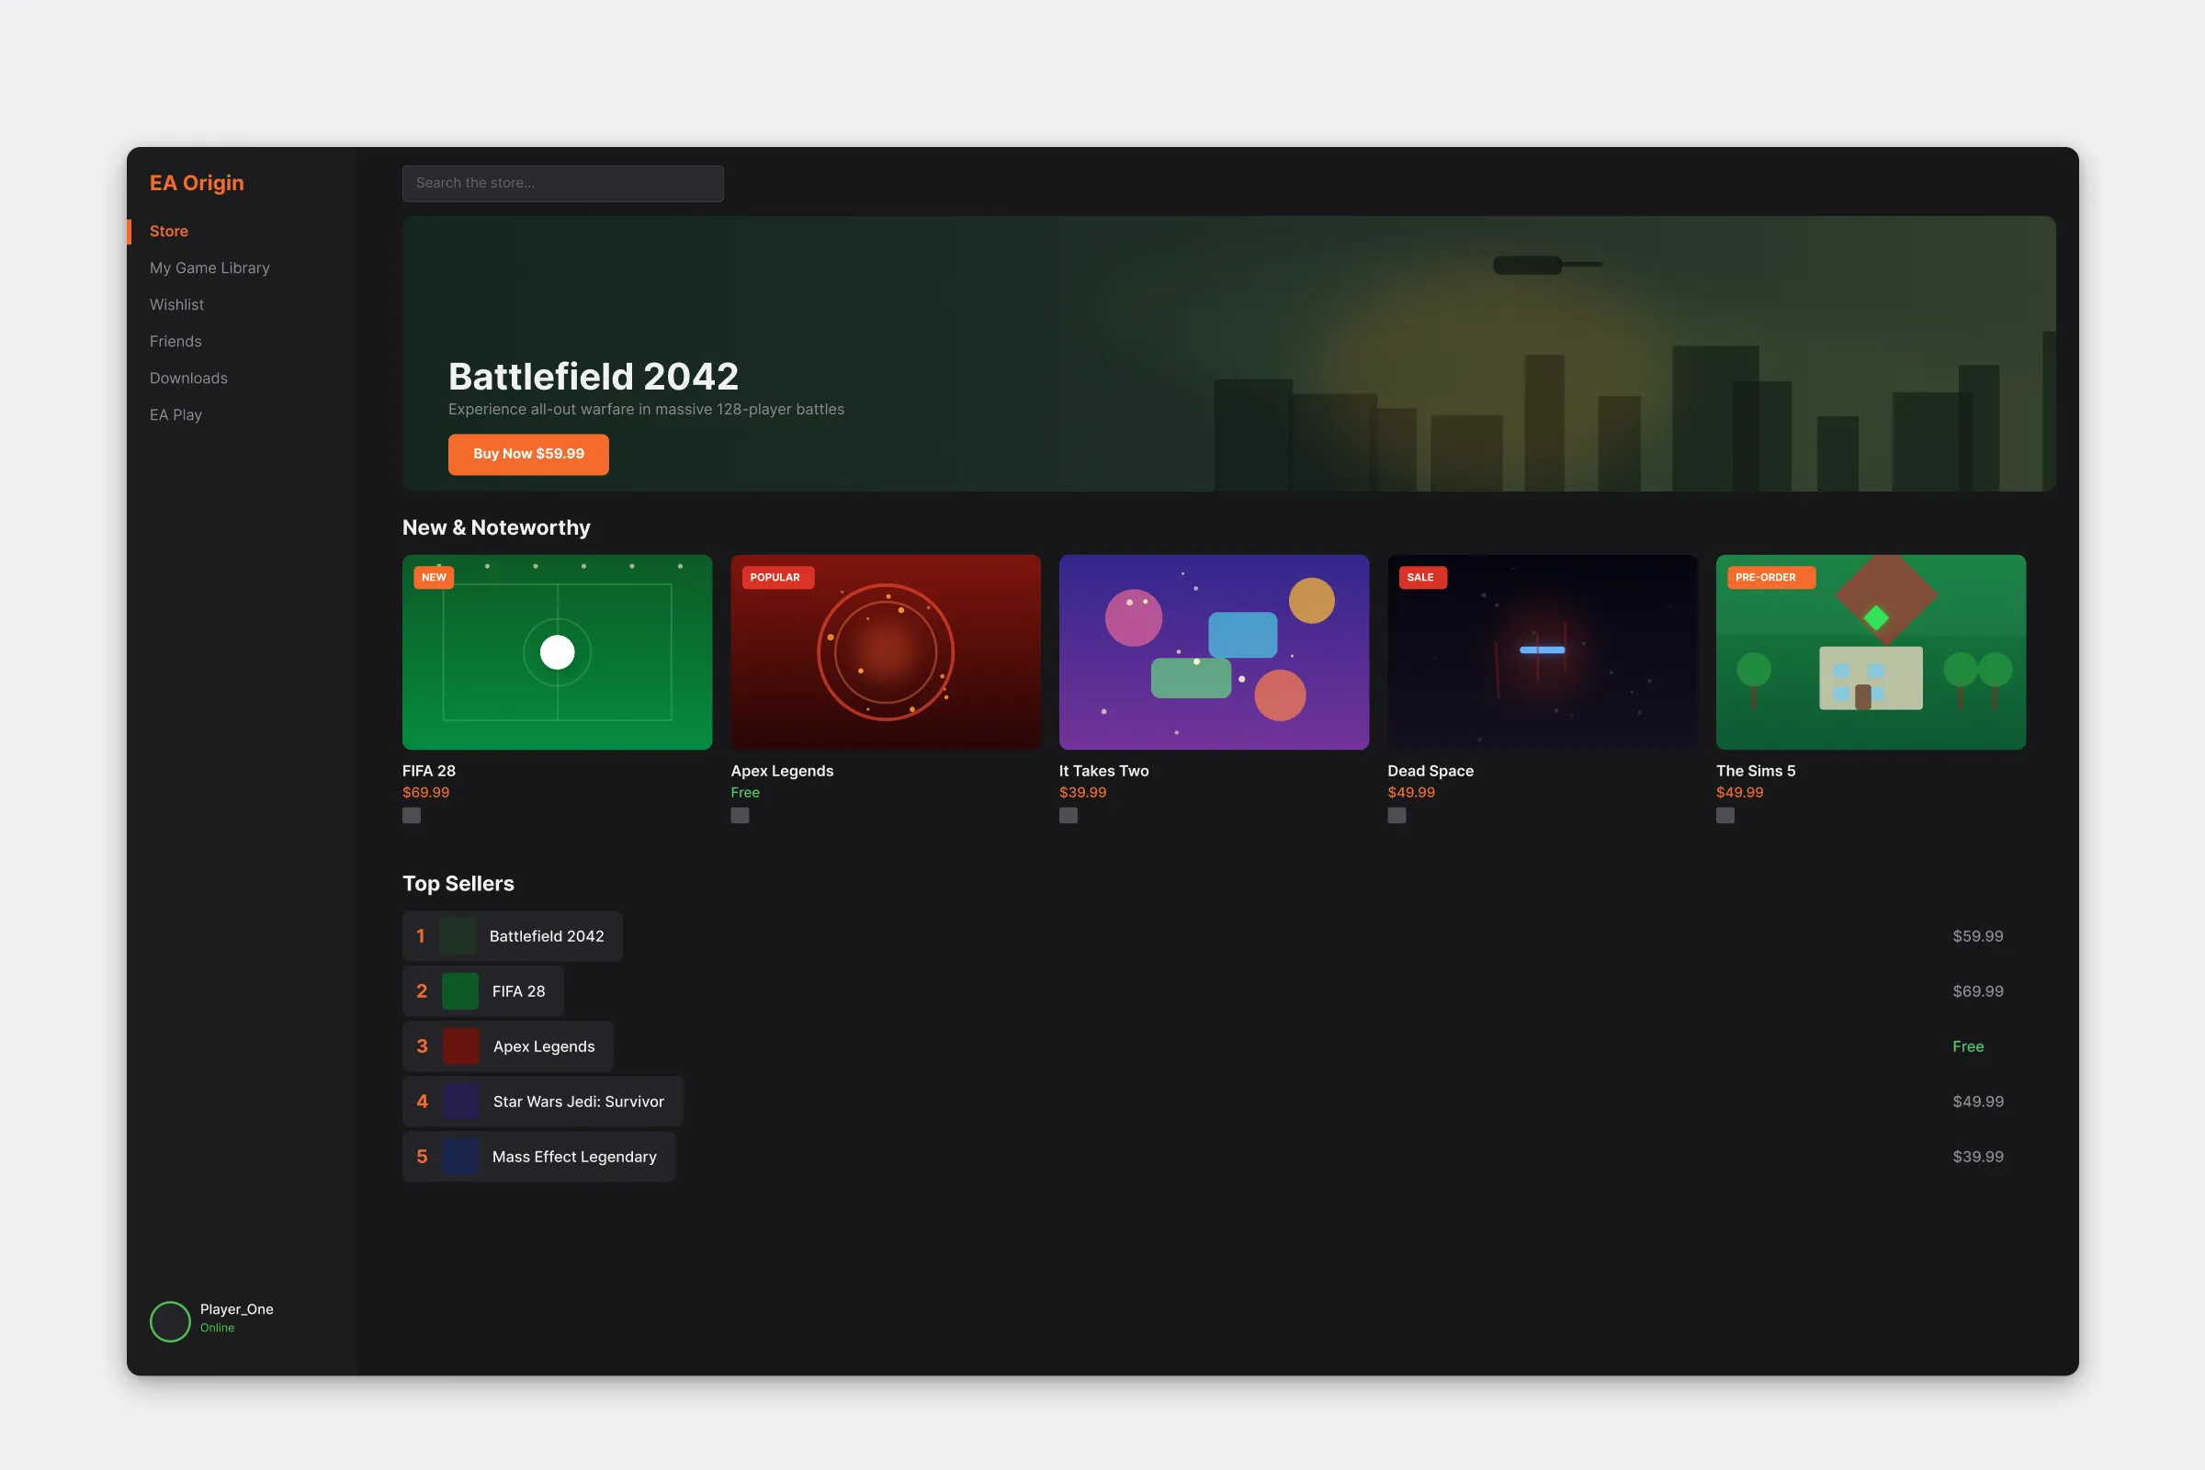Click the $49.99 price under The Sims 5
The image size is (2205, 1470).
(1739, 792)
